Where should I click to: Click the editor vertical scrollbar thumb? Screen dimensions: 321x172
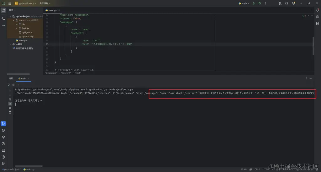click(313, 46)
